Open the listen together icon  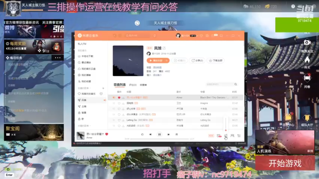click(x=232, y=136)
